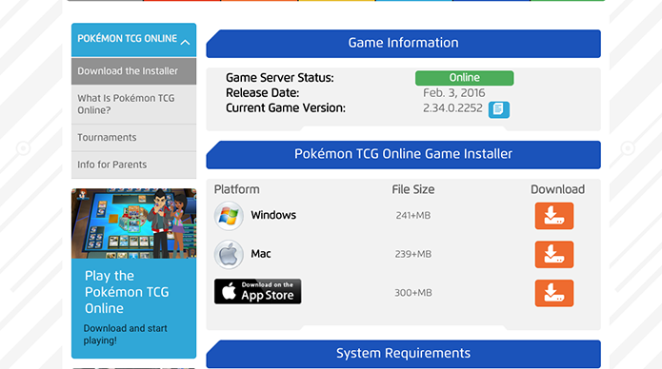Open patch notes icon beside game version
662x369 pixels.
(x=498, y=109)
